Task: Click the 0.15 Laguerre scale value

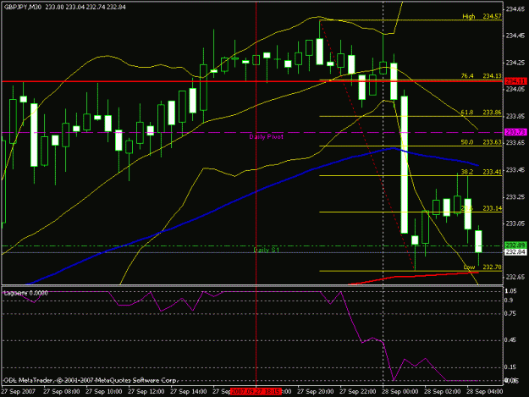Action: (510, 367)
